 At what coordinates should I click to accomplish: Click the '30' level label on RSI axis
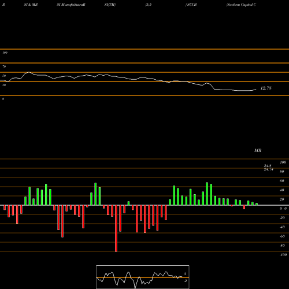coord(4,85)
